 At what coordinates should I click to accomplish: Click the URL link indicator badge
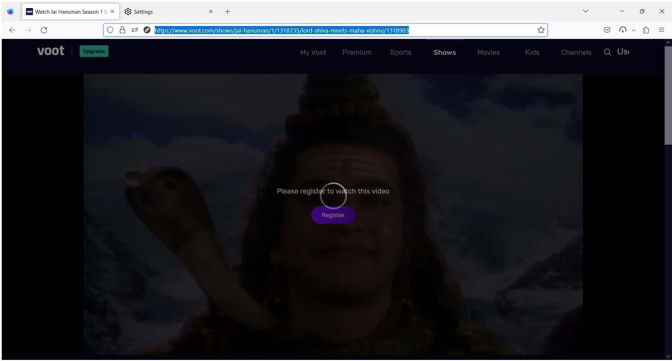[x=147, y=30]
